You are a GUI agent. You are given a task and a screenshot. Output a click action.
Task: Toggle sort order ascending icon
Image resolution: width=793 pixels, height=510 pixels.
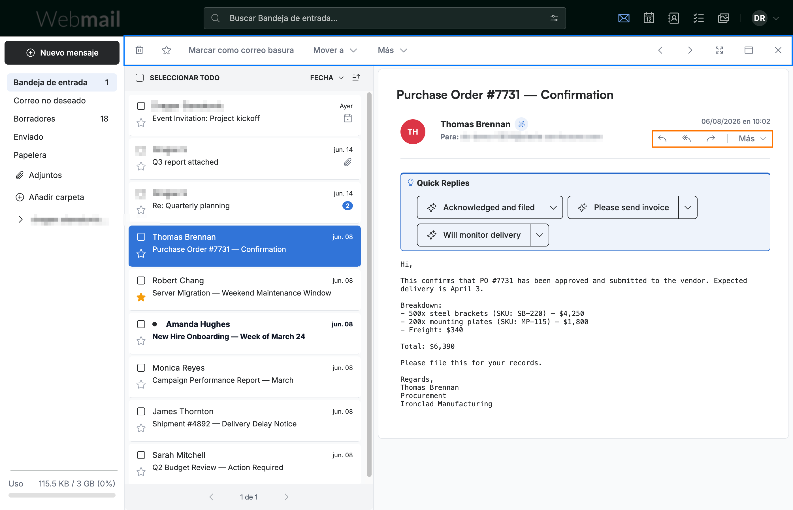point(356,78)
